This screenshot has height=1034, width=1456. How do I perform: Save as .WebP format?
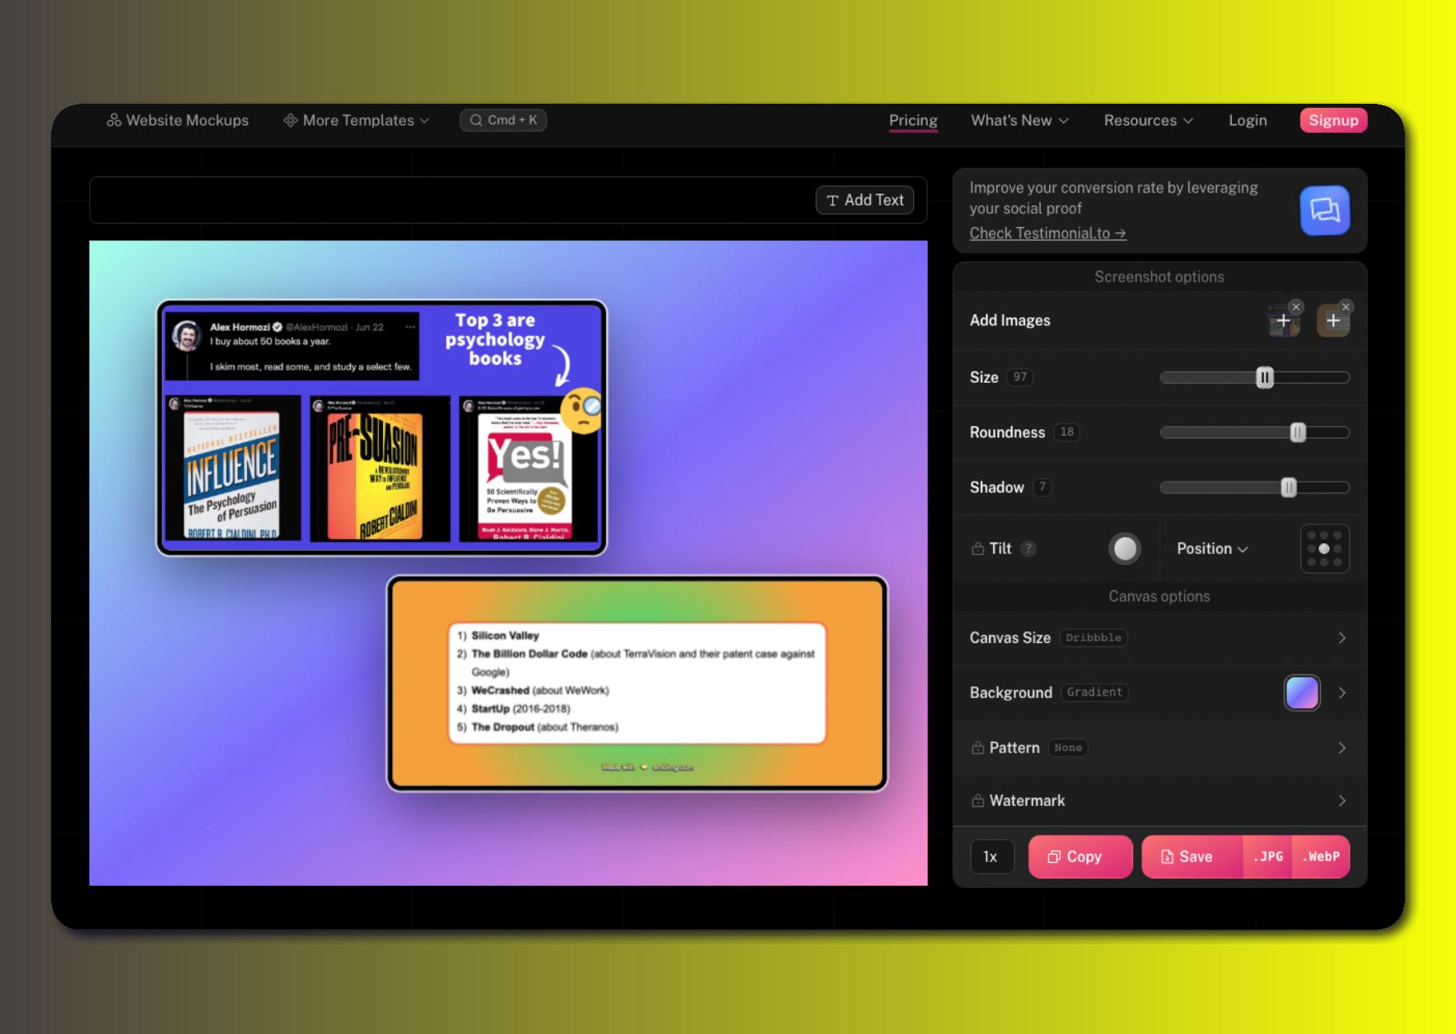(1321, 857)
